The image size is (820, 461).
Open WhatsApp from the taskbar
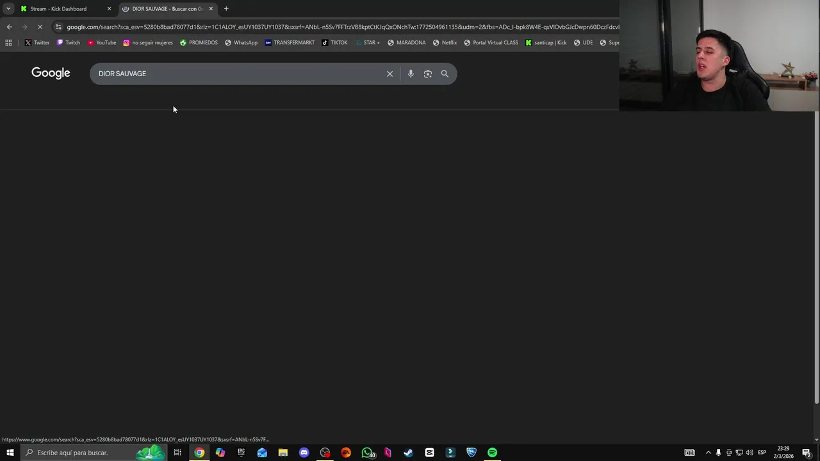[367, 453]
